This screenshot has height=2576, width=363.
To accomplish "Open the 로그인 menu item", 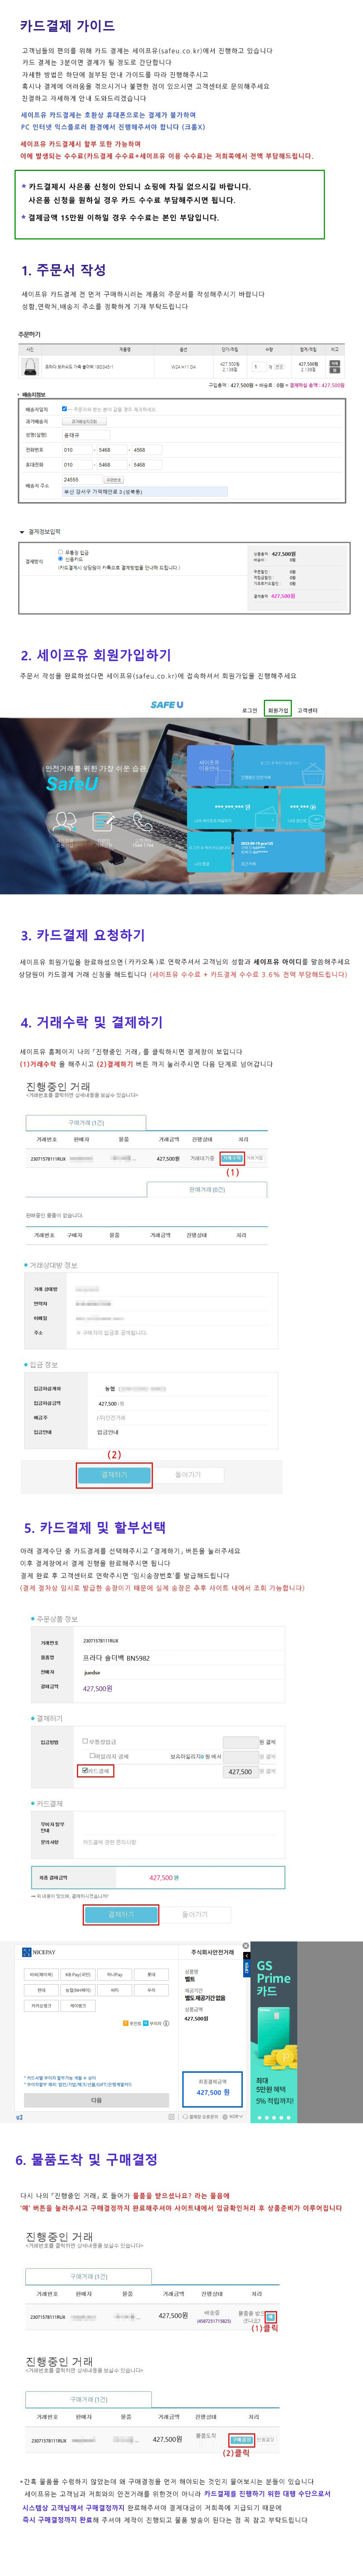I will pos(249,710).
